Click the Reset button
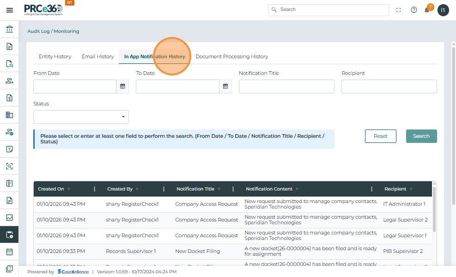This screenshot has height=277, width=456. [380, 136]
